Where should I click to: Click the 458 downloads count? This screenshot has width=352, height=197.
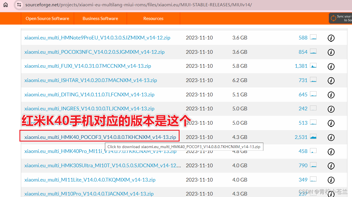[x=303, y=151]
